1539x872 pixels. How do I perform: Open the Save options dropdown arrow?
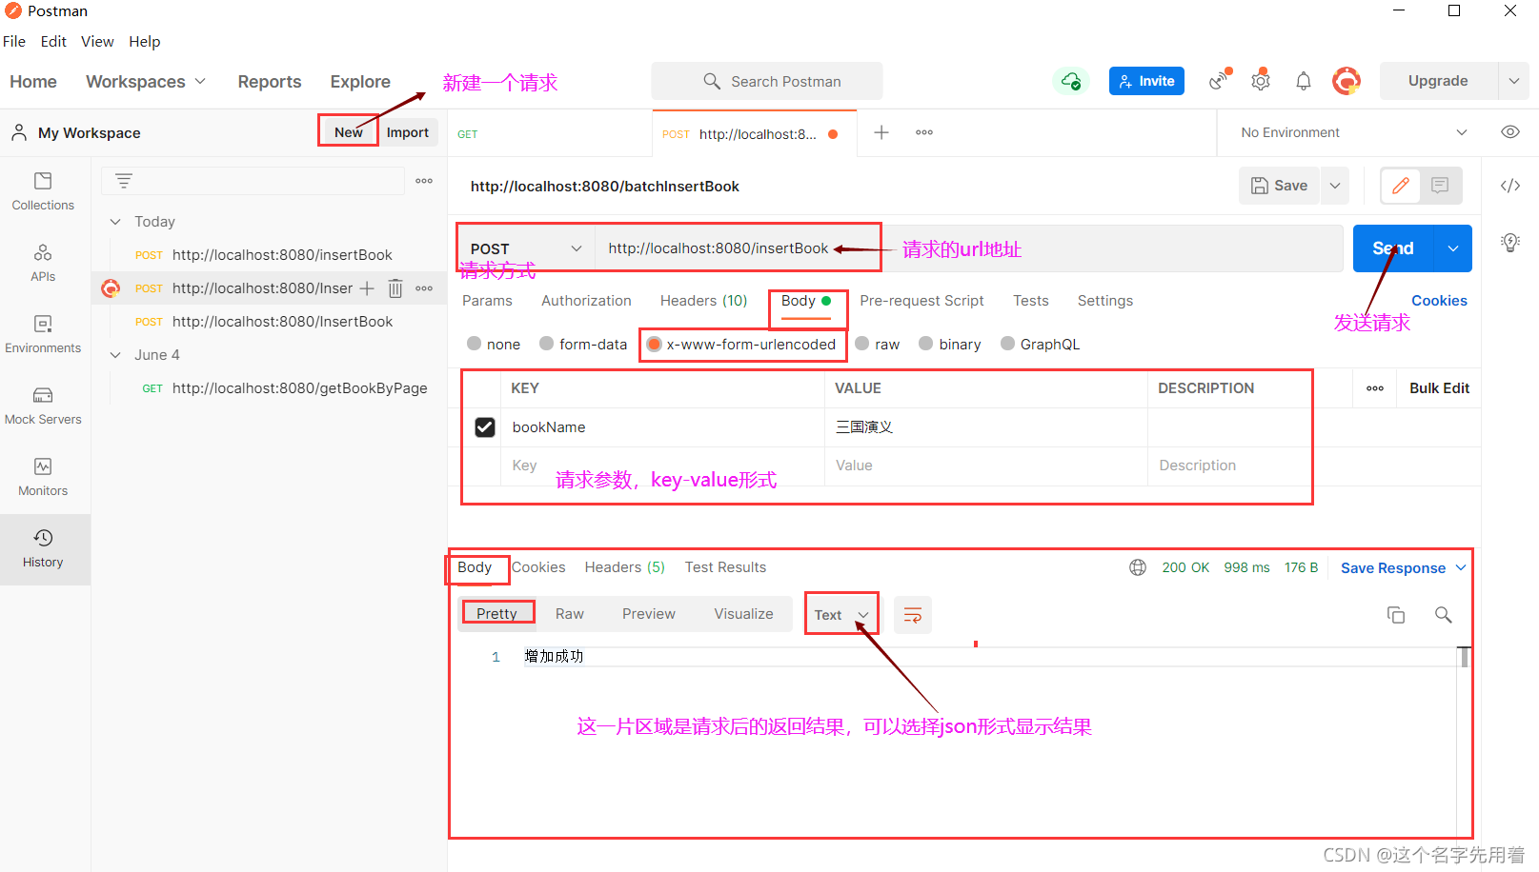(x=1335, y=186)
